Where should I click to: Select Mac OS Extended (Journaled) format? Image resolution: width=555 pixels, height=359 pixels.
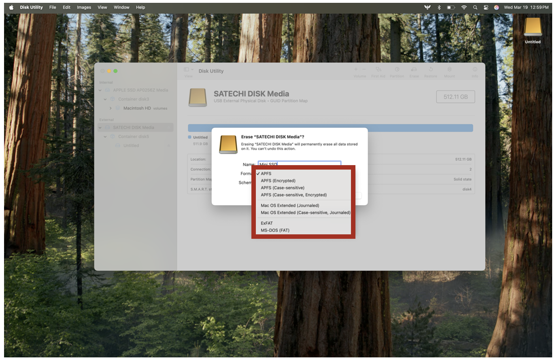pyautogui.click(x=290, y=205)
